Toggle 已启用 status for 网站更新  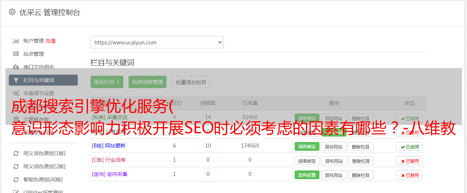tap(410, 146)
